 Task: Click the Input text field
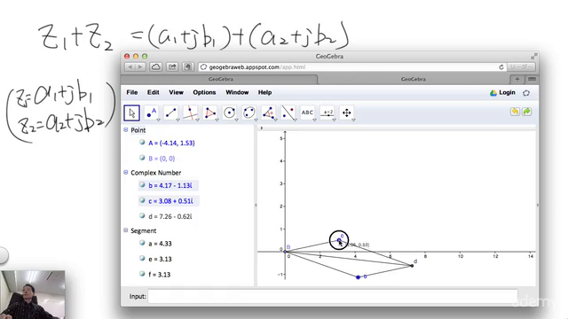tap(333, 296)
